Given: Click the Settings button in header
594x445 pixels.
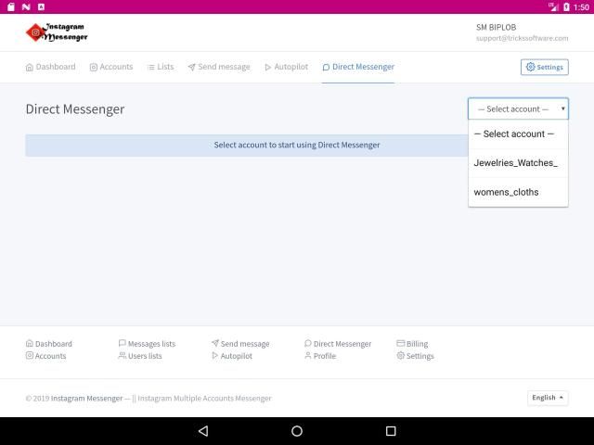Looking at the screenshot, I should click(544, 67).
